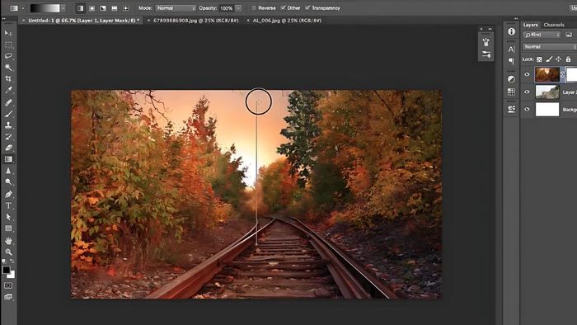Open the Swatches grid panel icon

click(511, 92)
